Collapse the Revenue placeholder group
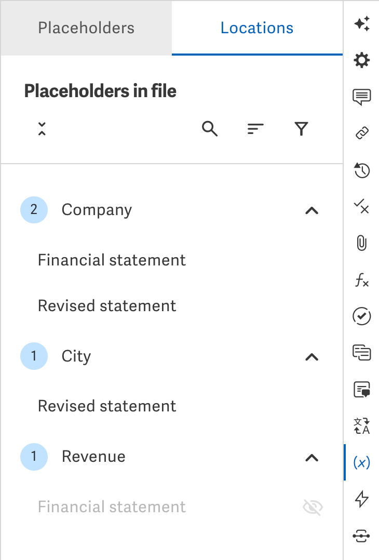Image resolution: width=379 pixels, height=560 pixels. tap(312, 458)
